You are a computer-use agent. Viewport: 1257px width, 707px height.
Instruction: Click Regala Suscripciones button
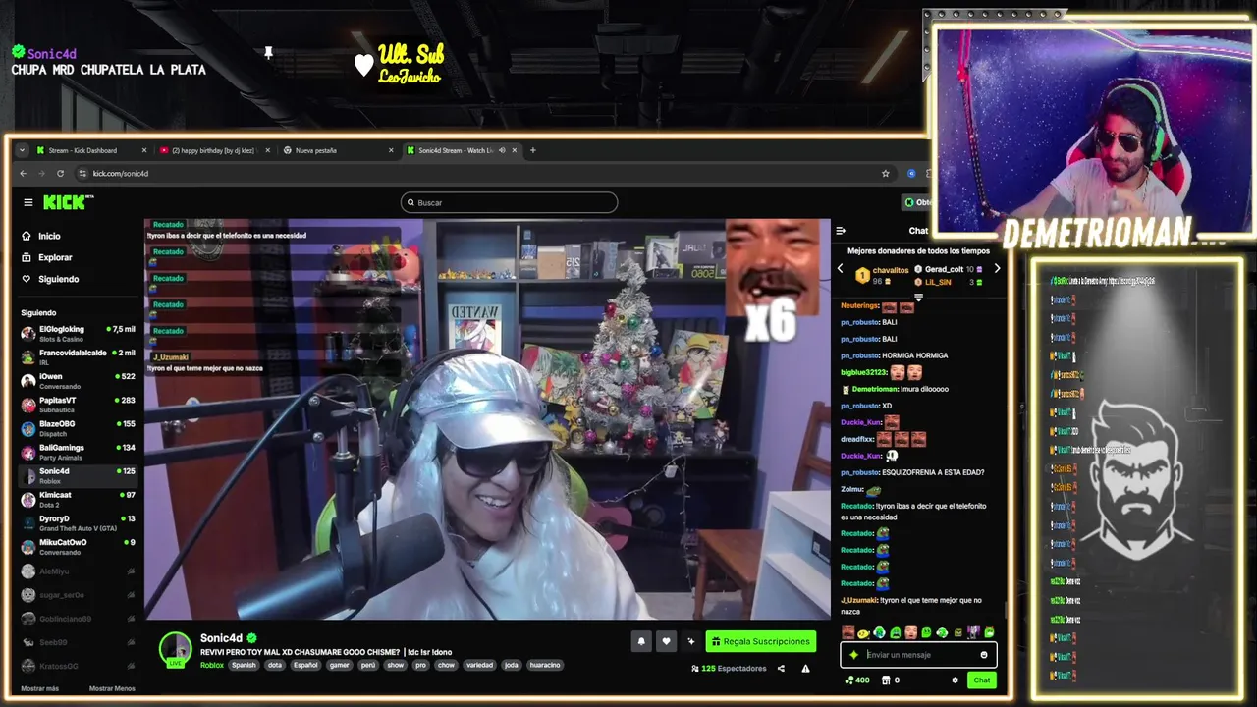pos(761,641)
